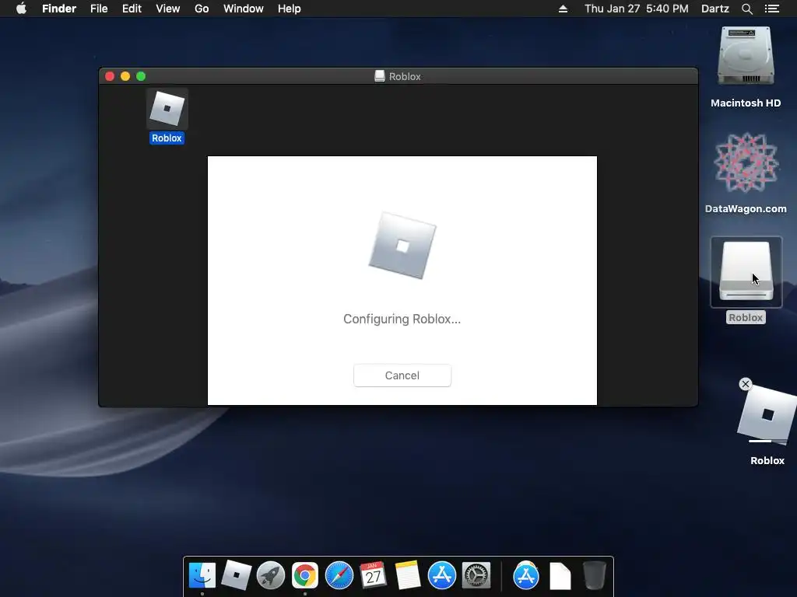
Task: Open the File menu
Action: pyautogui.click(x=99, y=9)
